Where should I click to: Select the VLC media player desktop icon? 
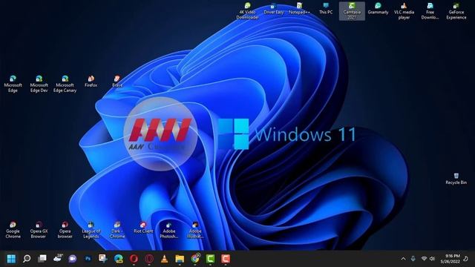(404, 11)
